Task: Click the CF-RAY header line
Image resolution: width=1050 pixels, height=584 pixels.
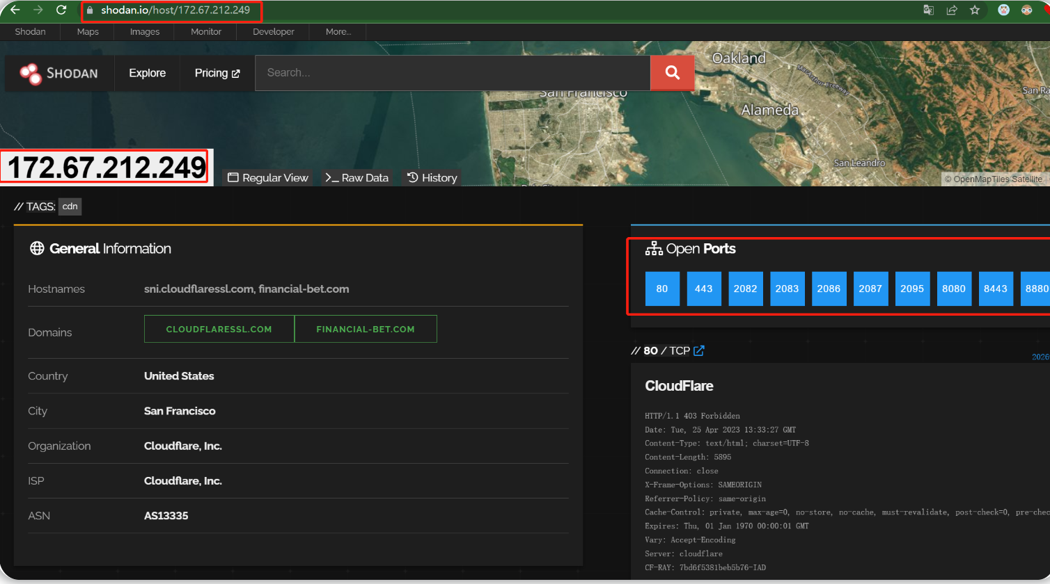Action: click(705, 568)
